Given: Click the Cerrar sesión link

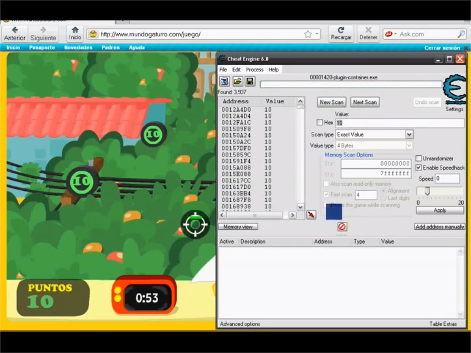Looking at the screenshot, I should click(x=442, y=48).
